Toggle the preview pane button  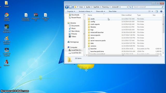point(157,11)
